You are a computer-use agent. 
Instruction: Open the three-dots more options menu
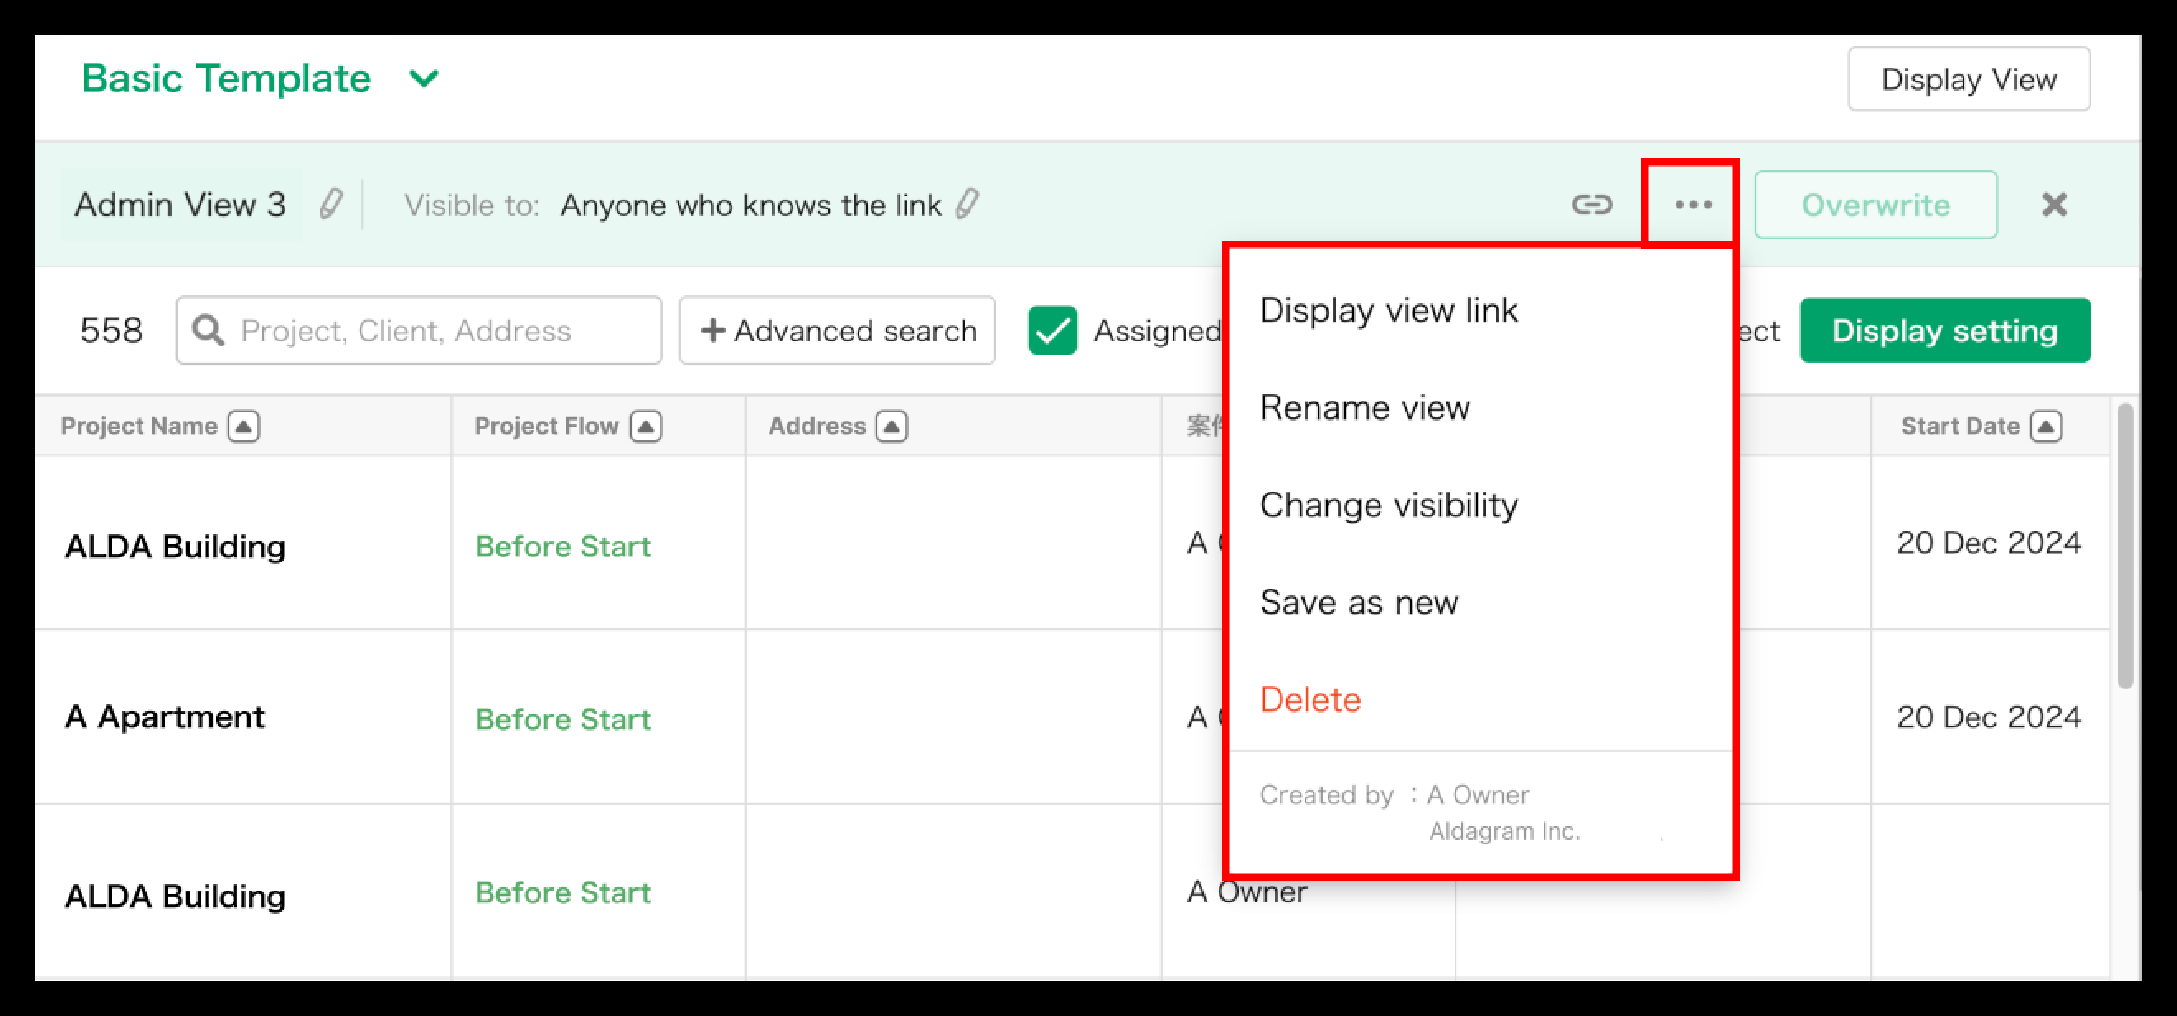(x=1692, y=205)
